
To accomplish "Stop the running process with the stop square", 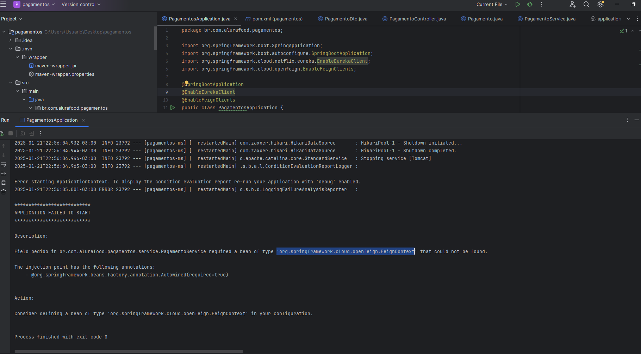I will (11, 133).
